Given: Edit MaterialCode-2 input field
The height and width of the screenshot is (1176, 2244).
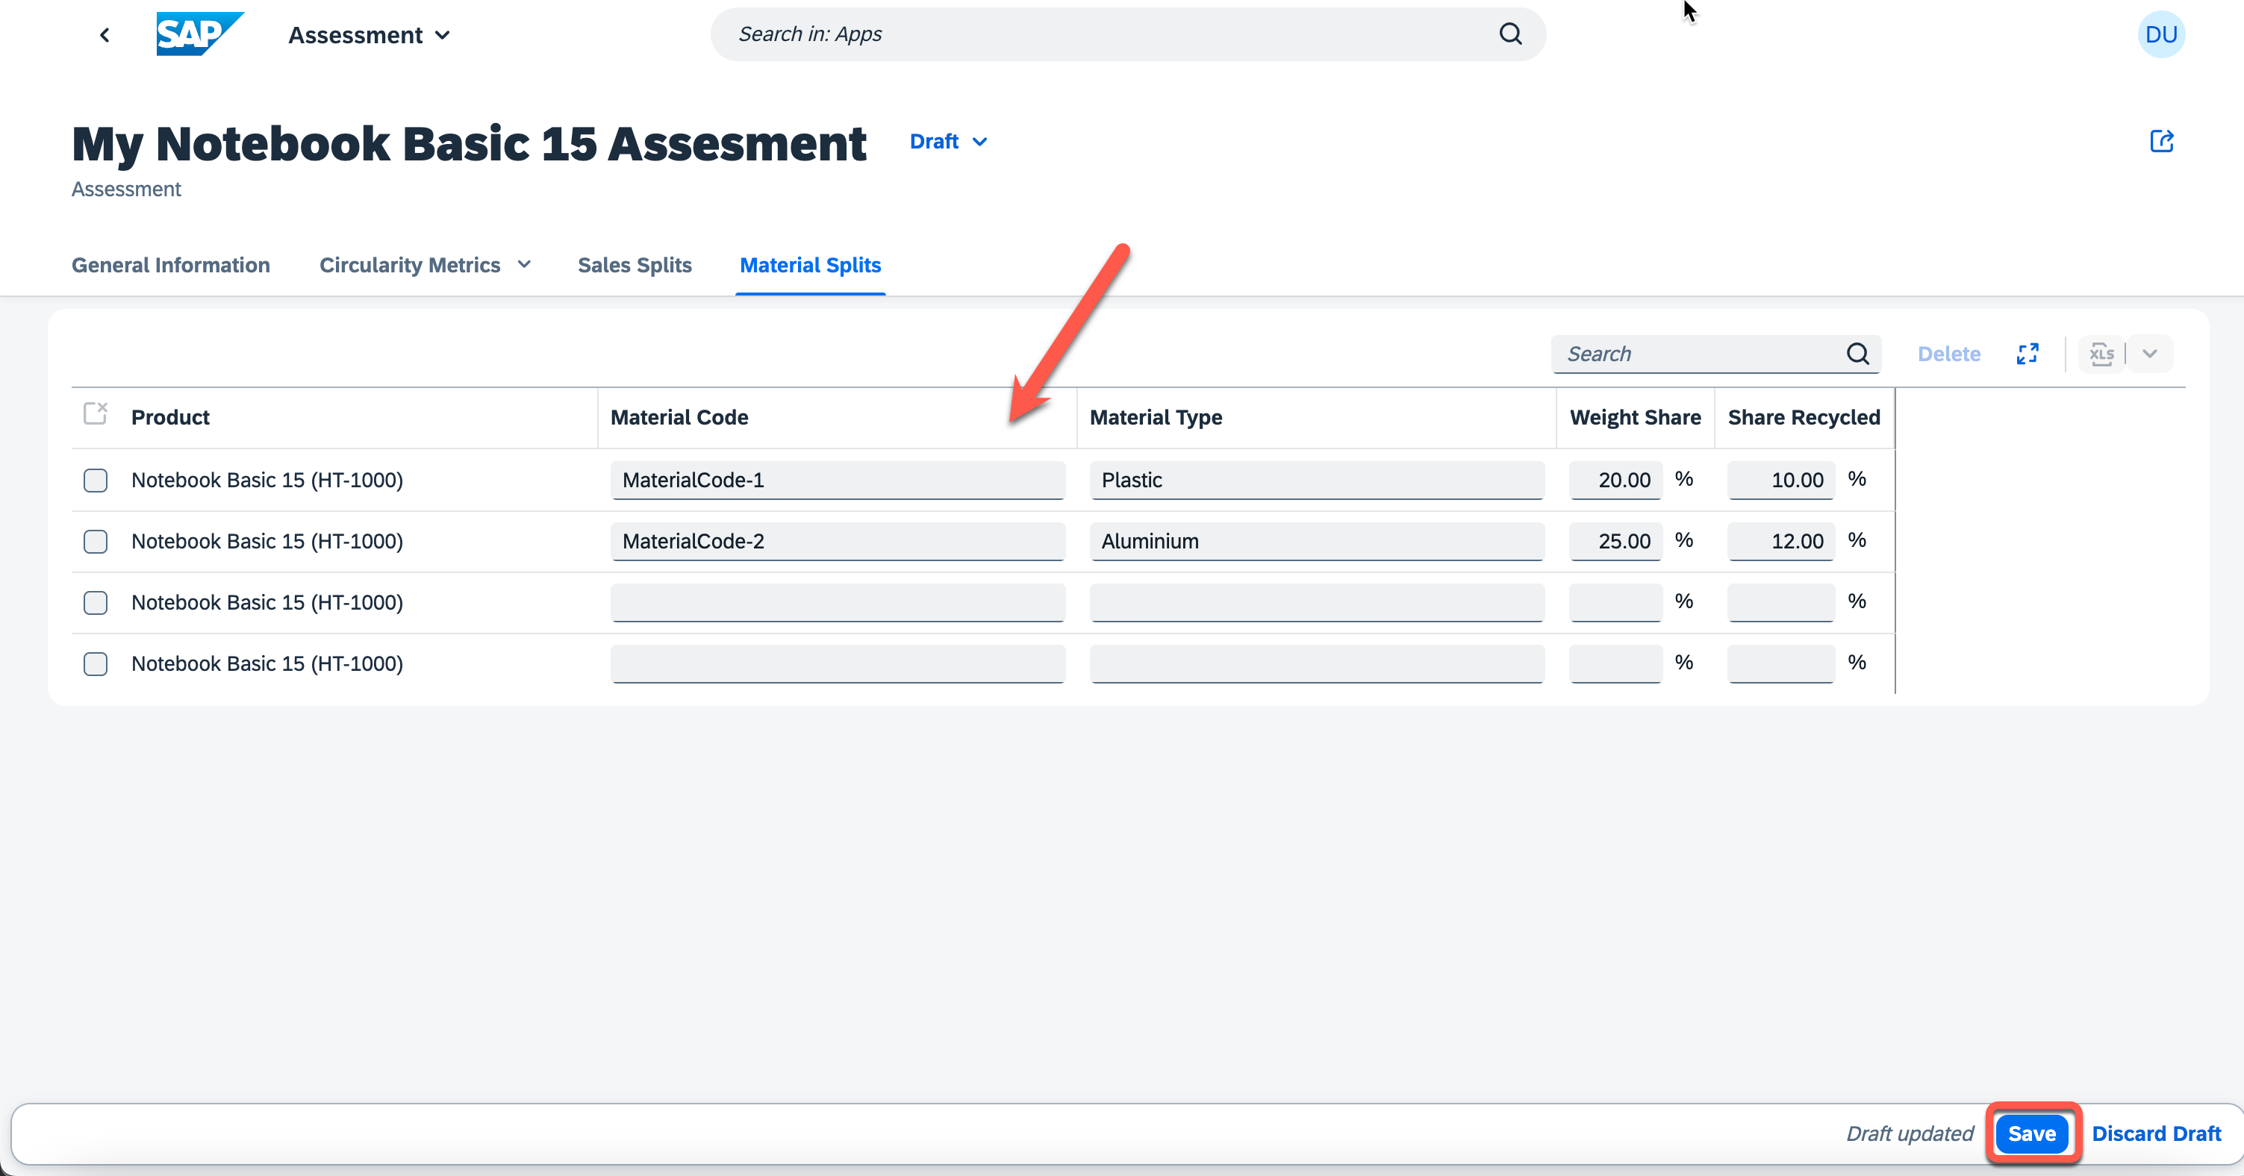Looking at the screenshot, I should [x=837, y=542].
